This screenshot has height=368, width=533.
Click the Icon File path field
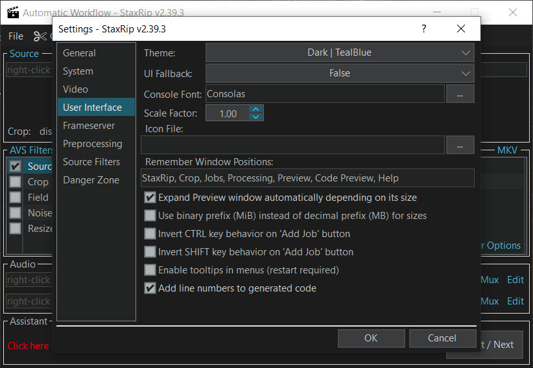pos(292,145)
